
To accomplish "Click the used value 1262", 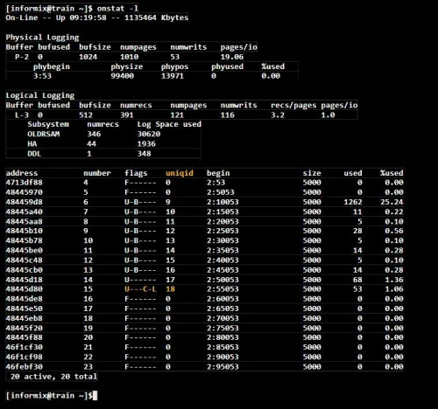I will point(353,202).
